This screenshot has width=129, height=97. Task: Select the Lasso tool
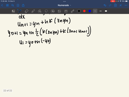46,11
